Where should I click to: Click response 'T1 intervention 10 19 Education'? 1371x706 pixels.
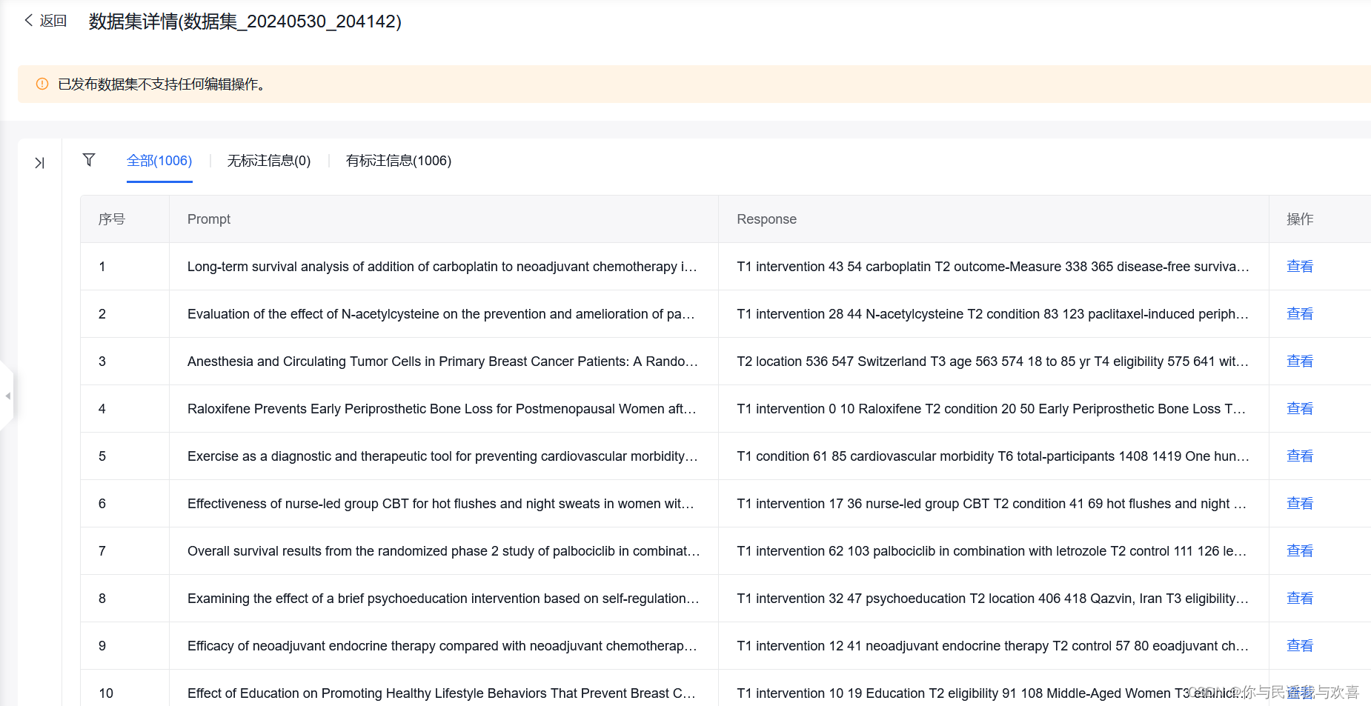click(993, 693)
